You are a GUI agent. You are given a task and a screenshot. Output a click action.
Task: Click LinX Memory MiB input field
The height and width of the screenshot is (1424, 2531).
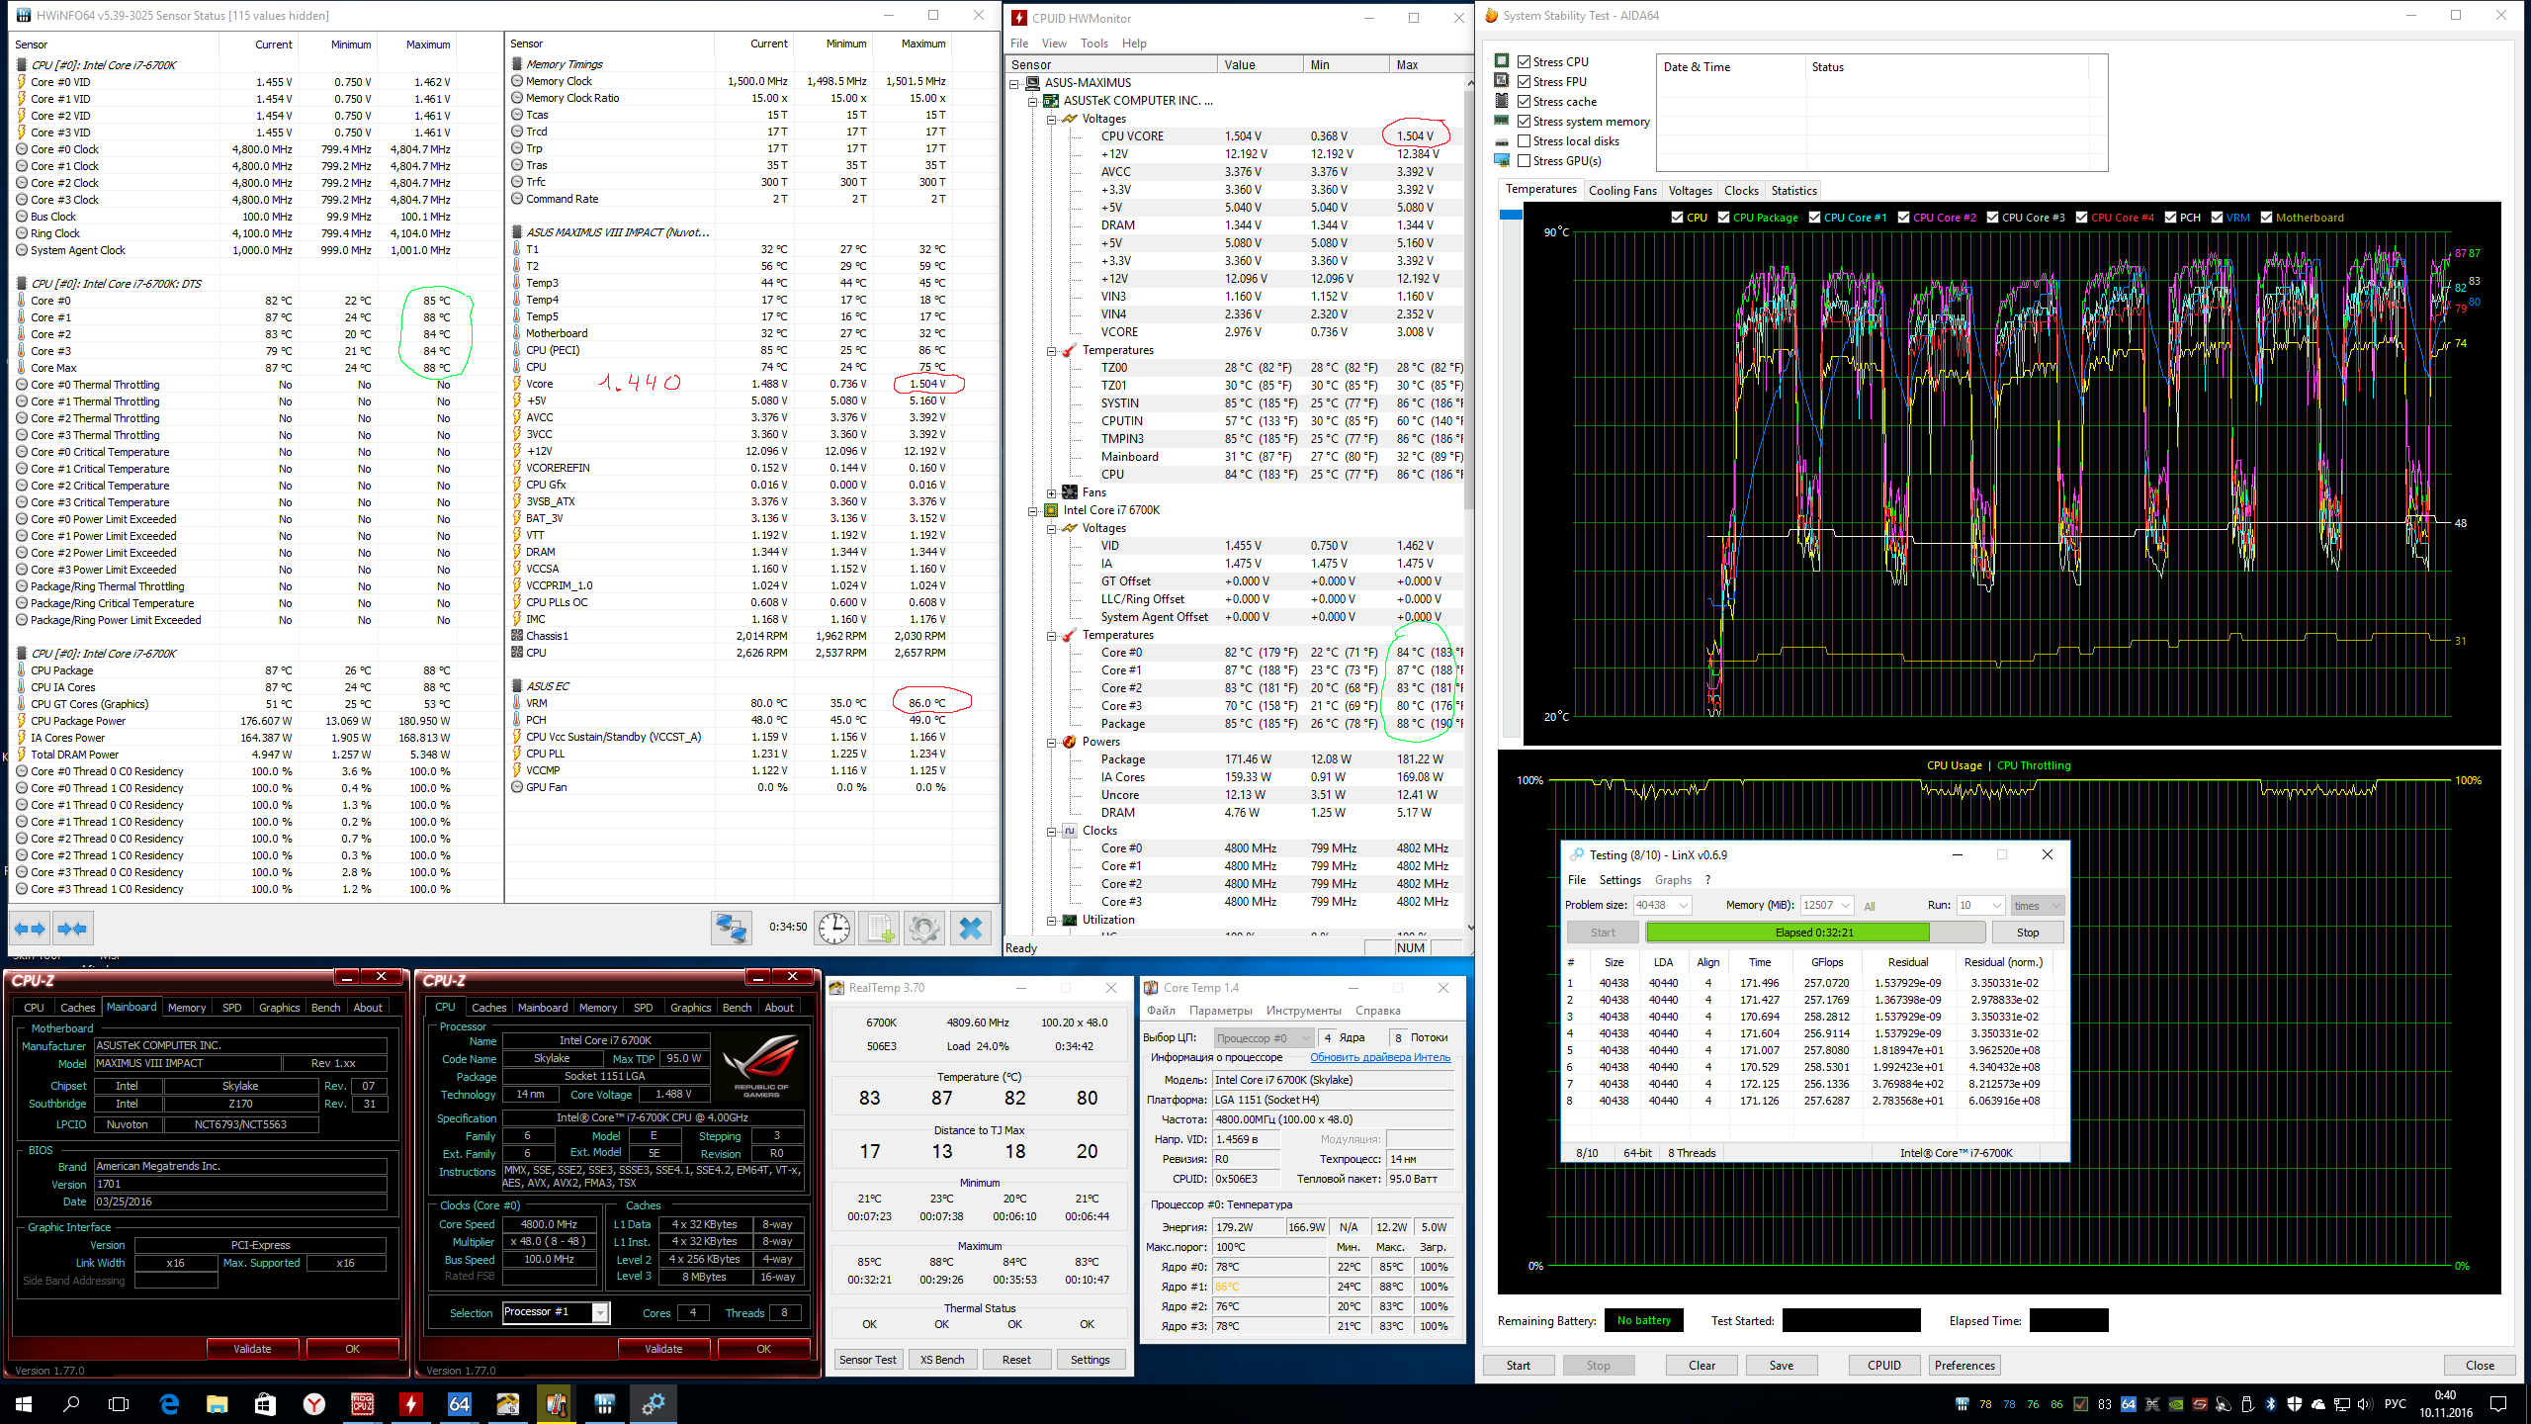(1819, 906)
